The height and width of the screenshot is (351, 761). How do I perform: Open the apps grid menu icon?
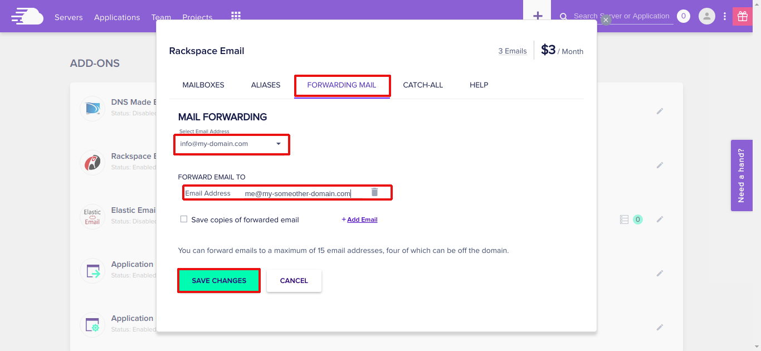tap(236, 16)
